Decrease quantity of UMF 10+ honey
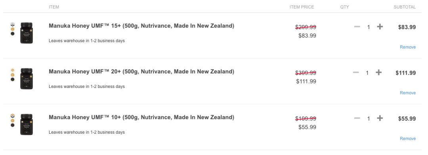428x155 pixels. point(357,118)
